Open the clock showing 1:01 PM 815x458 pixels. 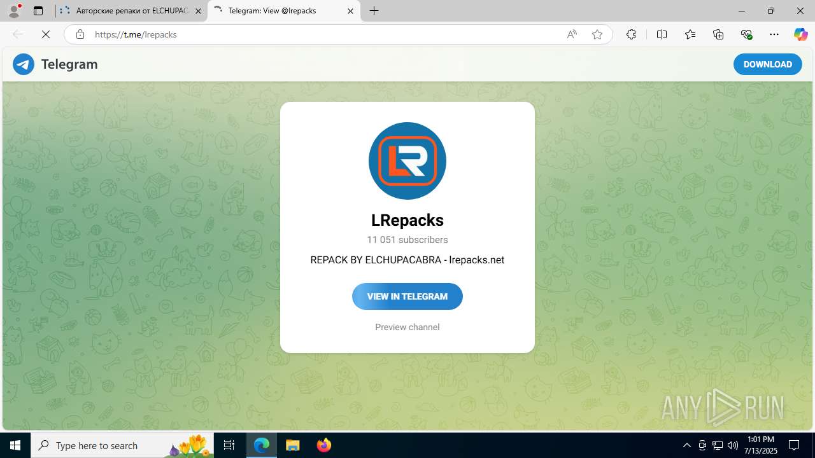pyautogui.click(x=761, y=445)
